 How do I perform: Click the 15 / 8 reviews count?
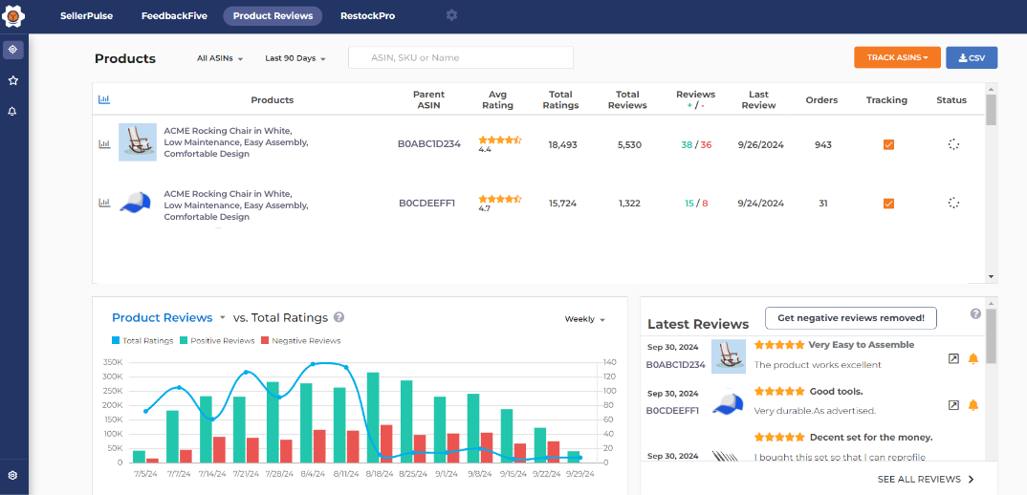pyautogui.click(x=696, y=204)
